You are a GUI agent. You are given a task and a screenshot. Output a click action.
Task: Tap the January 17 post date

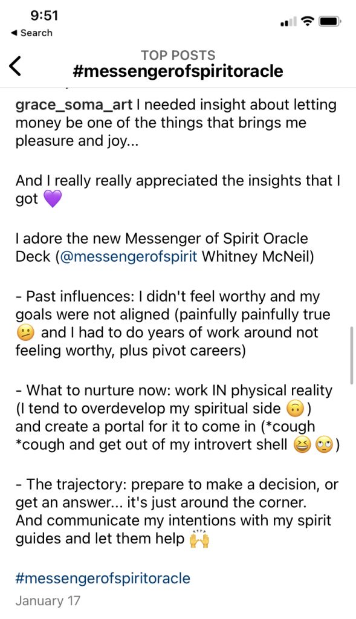tap(48, 601)
